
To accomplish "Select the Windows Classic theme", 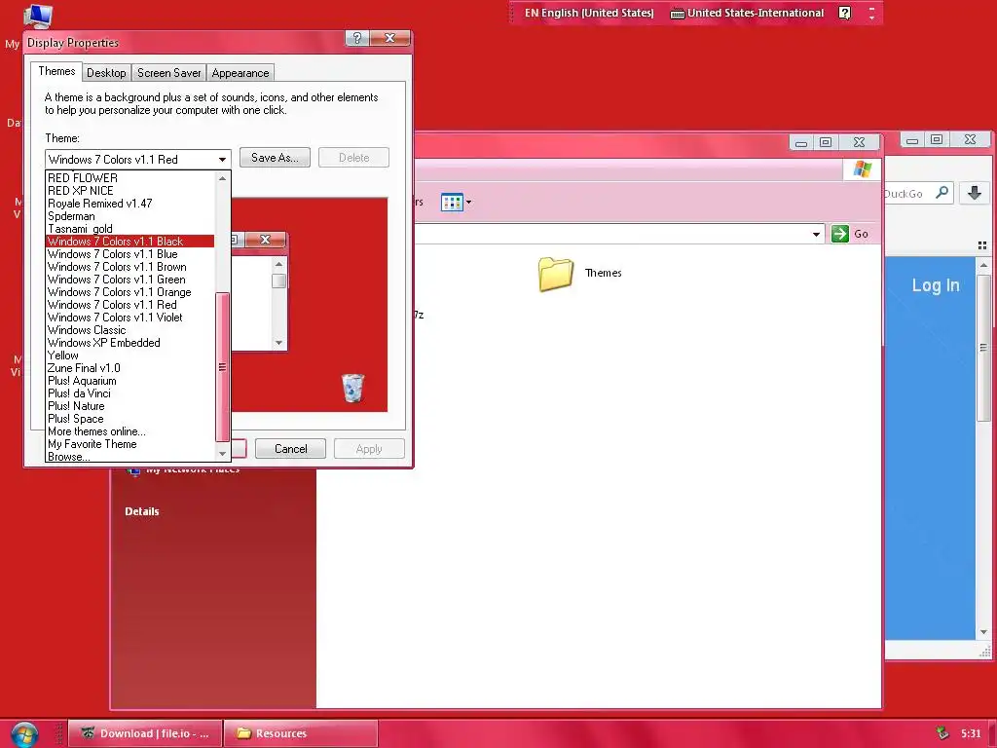I will click(129, 330).
